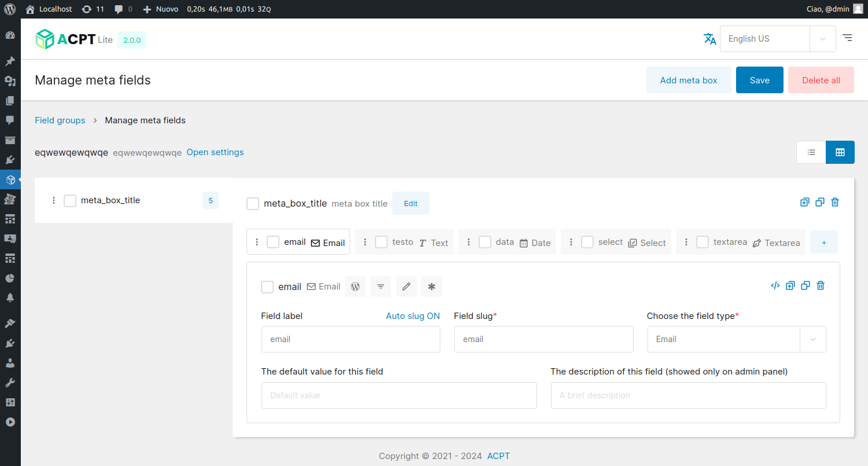This screenshot has height=466, width=868.
Task: Click the translate language icon
Action: (x=709, y=39)
